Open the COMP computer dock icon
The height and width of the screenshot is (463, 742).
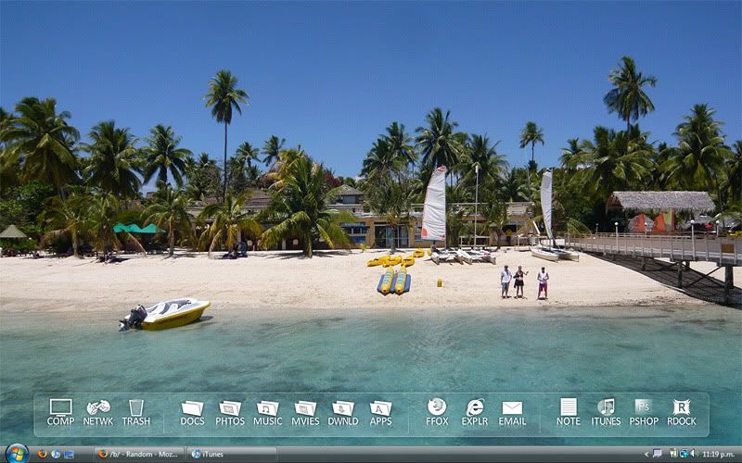click(60, 408)
